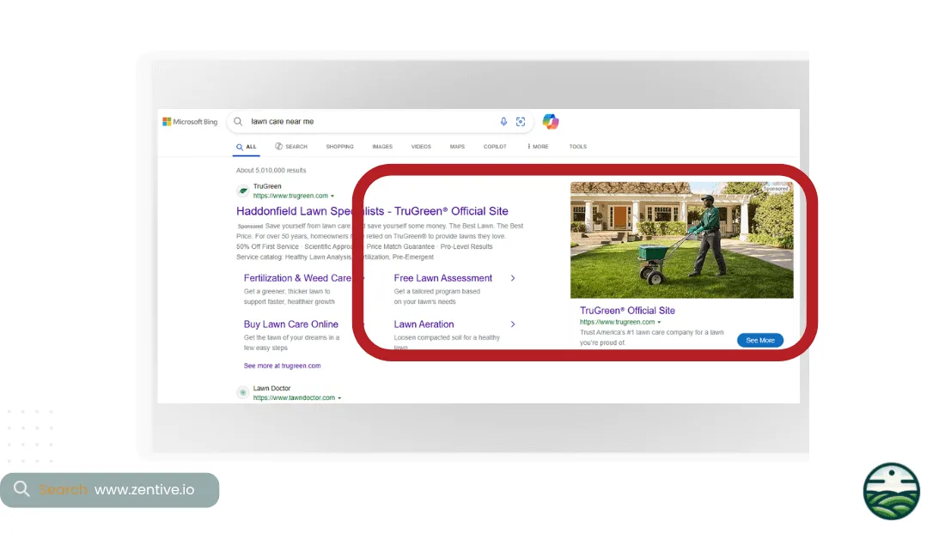This screenshot has width=945, height=539.
Task: Open the See more at trugreen.com link
Action: click(283, 366)
